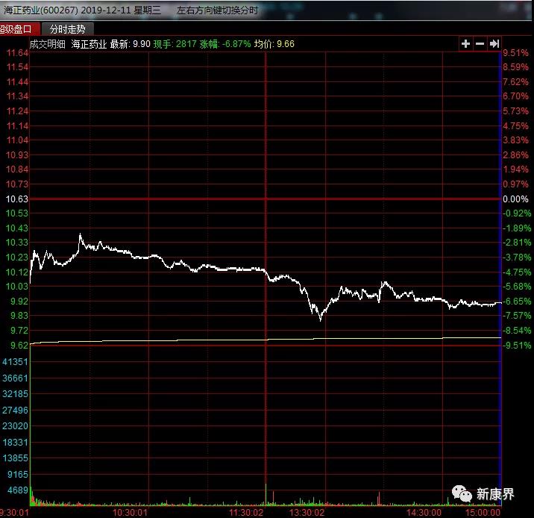The image size is (534, 518).
Task: Click the 9.51% upper percentage label
Action: (x=515, y=53)
